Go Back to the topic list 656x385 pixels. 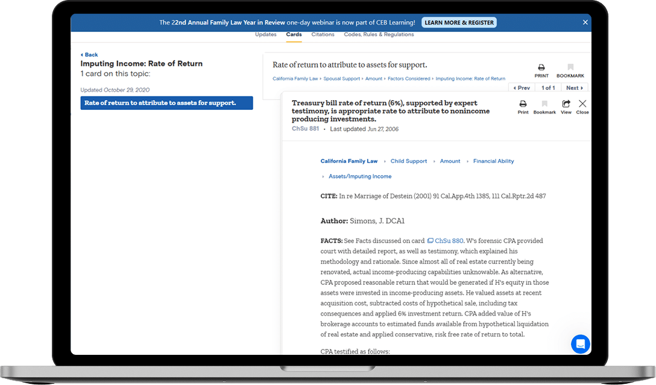point(89,55)
